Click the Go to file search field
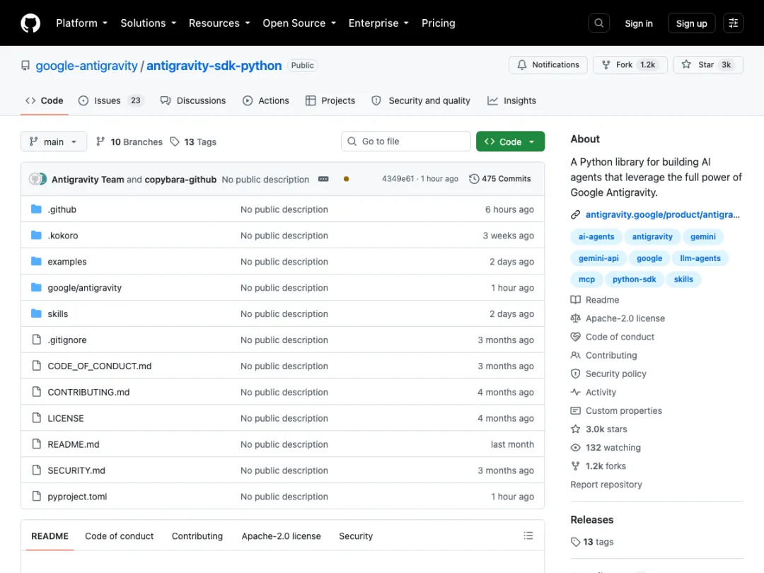Screen dimensions: 764x573 click(x=406, y=141)
